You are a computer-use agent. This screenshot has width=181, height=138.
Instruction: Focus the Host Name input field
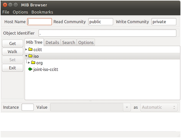40,22
